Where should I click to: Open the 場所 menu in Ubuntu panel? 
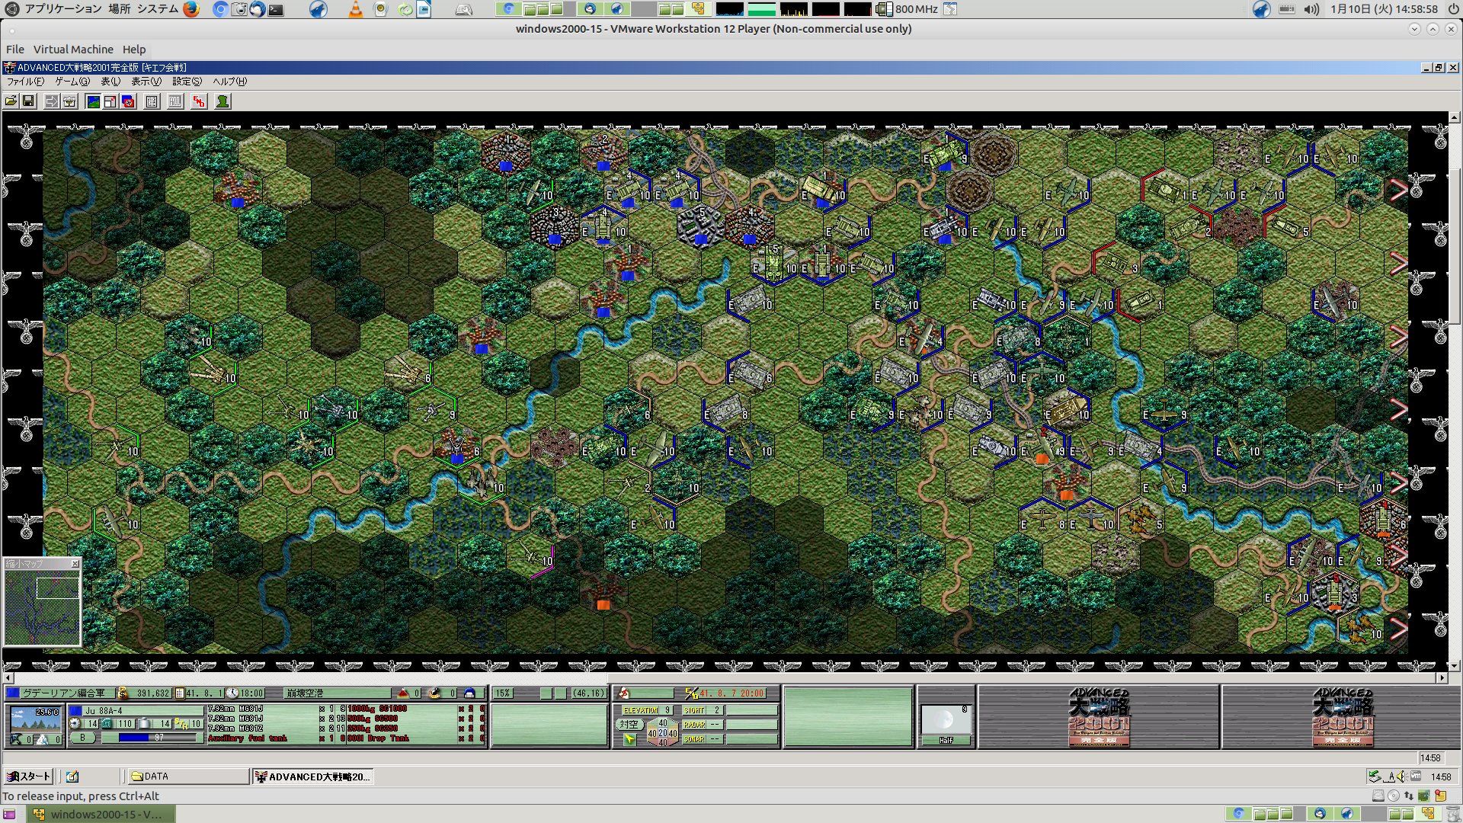pos(119,9)
